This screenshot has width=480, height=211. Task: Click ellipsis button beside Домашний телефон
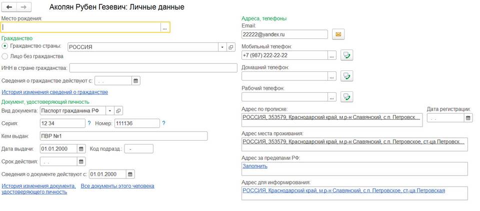click(x=332, y=76)
